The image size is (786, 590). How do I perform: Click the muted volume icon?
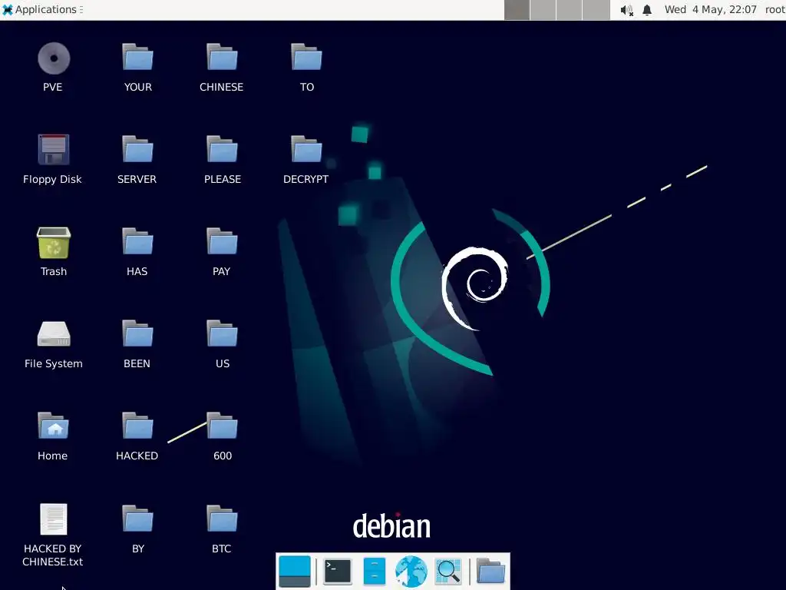(x=626, y=10)
